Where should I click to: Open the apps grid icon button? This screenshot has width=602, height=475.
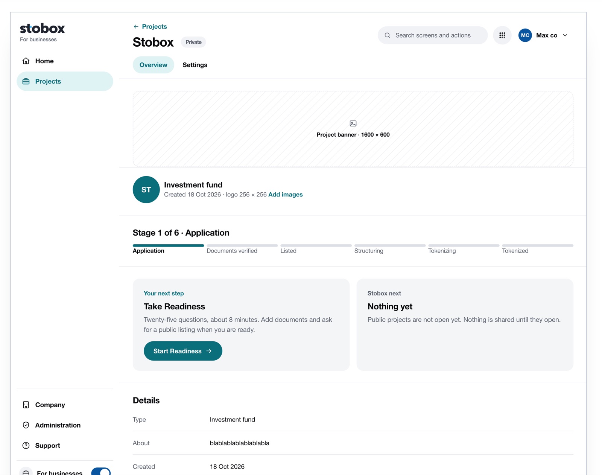pyautogui.click(x=502, y=35)
